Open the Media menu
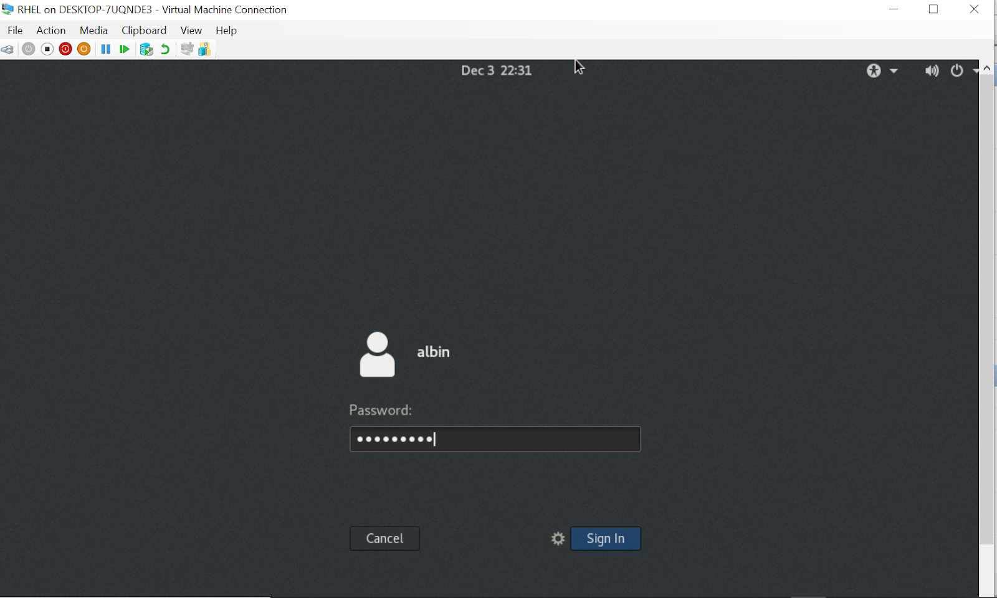 93,31
